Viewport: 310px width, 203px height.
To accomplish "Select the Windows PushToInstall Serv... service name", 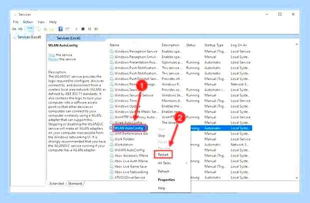I will (x=136, y=79).
